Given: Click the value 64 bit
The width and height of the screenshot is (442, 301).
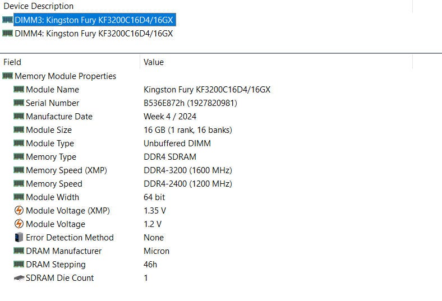Looking at the screenshot, I should pyautogui.click(x=154, y=197).
